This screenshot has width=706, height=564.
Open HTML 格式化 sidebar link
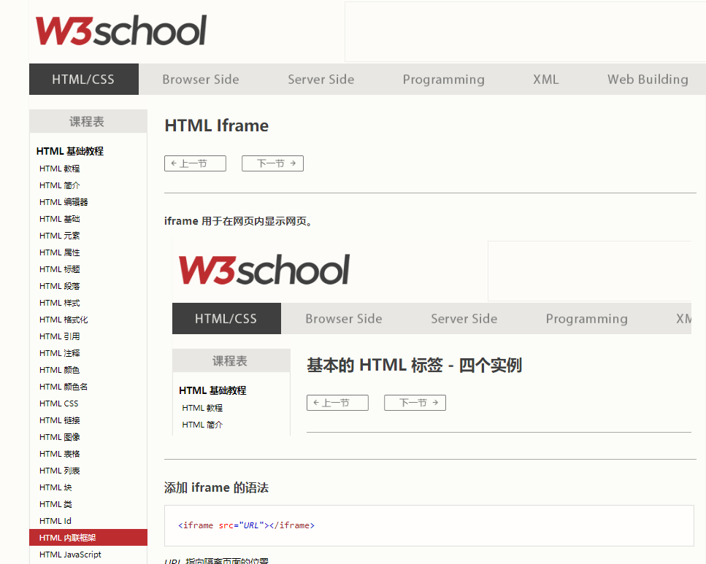[64, 320]
